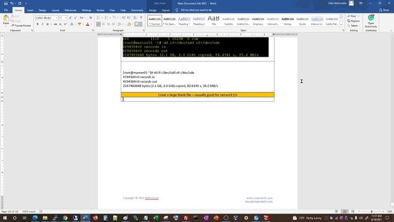Screen dimensions: 394x222
Task: Align the paragraph to the right
Action: 108,24
